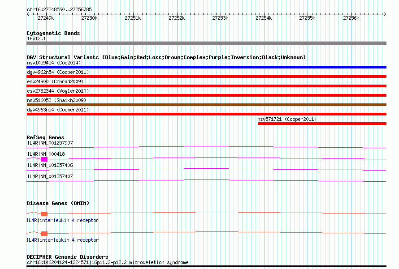Select the nsv571721 (Cooper2011) label
The image size is (399, 269).
[287, 119]
